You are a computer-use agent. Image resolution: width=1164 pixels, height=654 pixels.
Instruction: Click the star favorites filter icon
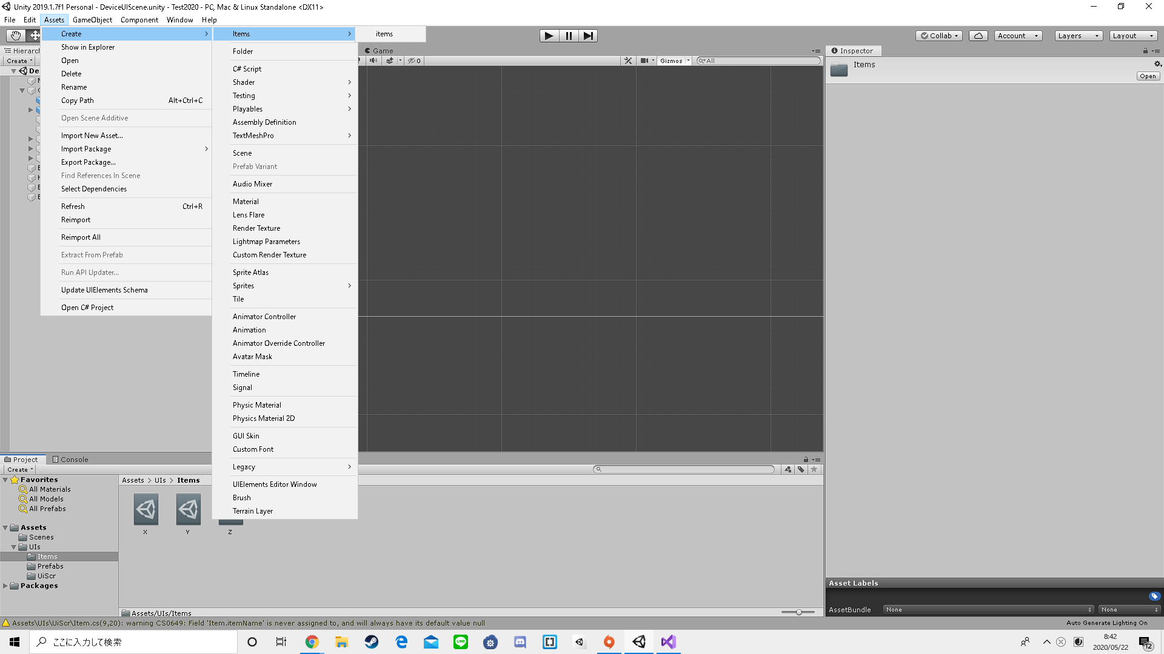tap(814, 469)
